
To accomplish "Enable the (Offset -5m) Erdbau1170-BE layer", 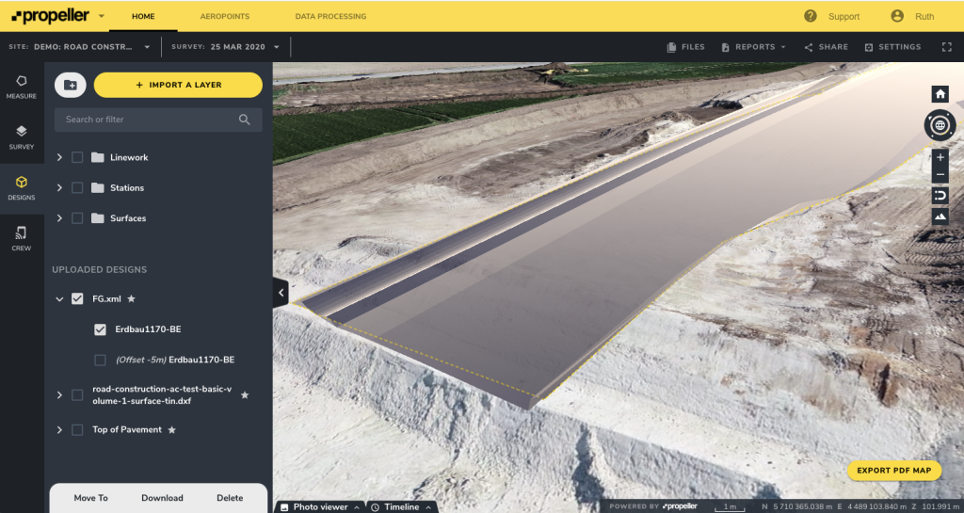I will [101, 360].
